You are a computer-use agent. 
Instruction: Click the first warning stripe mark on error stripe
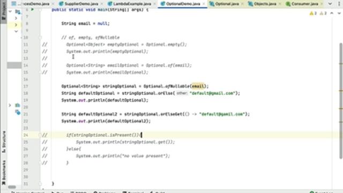pyautogui.click(x=341, y=64)
